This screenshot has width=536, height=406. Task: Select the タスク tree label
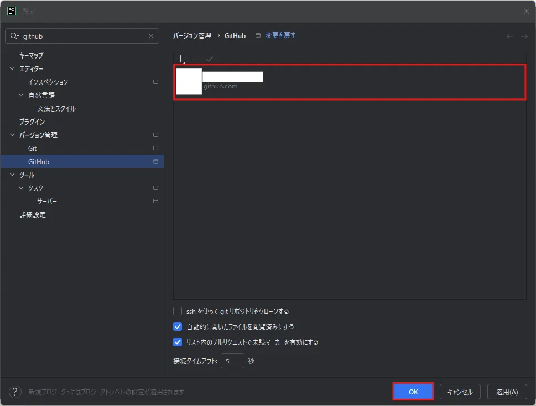tap(35, 188)
